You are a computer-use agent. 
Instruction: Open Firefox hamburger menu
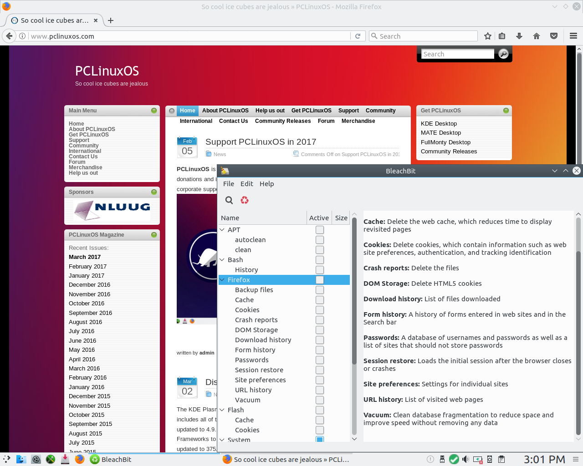(x=573, y=36)
